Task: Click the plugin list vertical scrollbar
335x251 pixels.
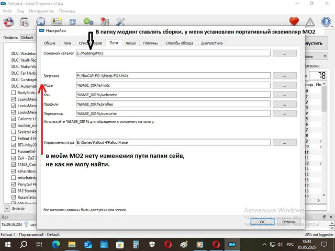Action: (324, 99)
